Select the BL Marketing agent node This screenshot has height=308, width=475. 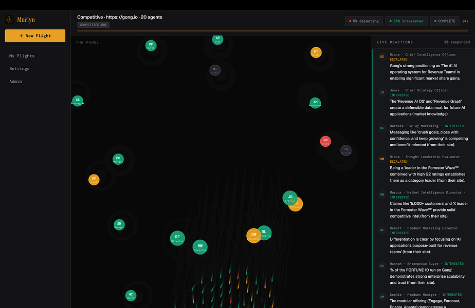point(265,233)
